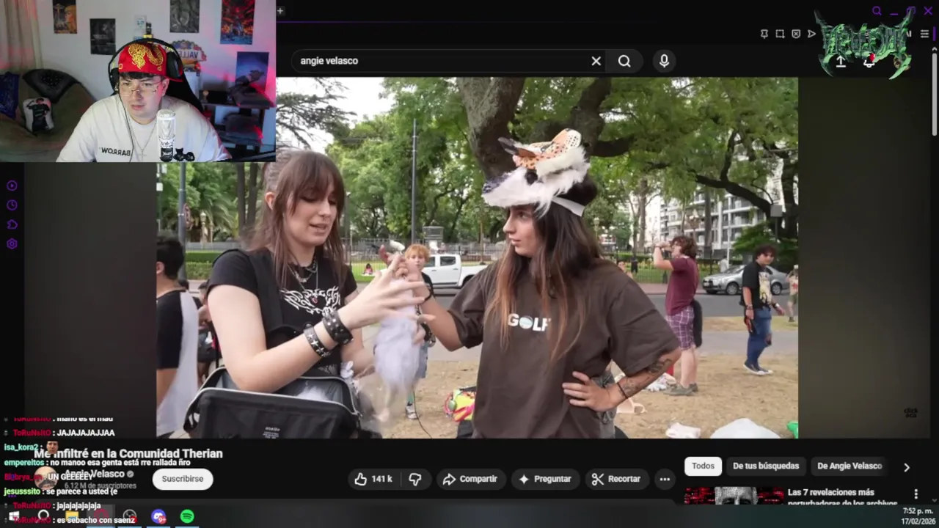Activate voice search microphone
Viewport: 939px width, 528px height.
[x=664, y=61]
